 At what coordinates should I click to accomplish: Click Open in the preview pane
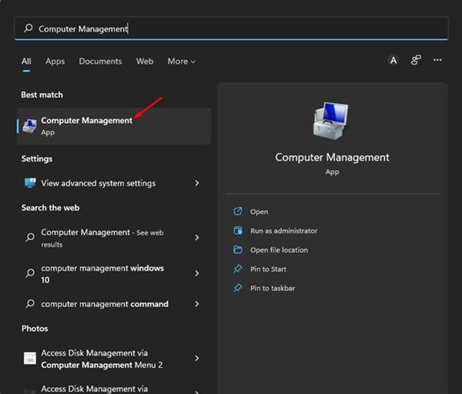click(259, 212)
